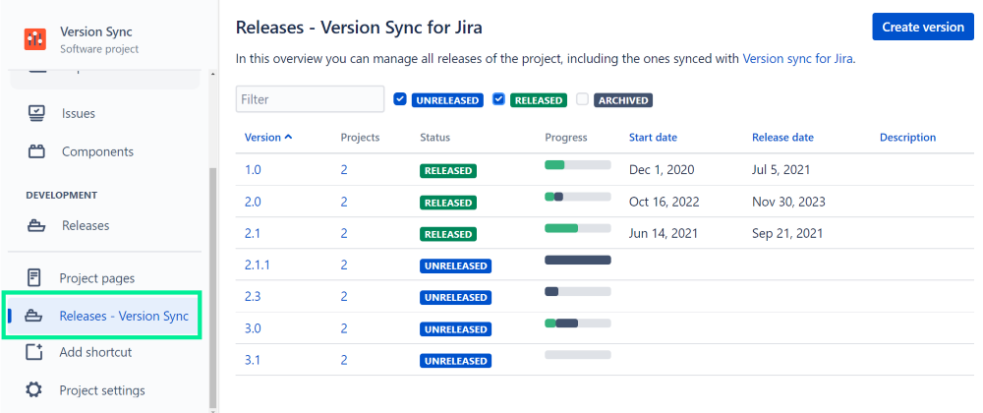
Task: Sort by Version column header arrow
Action: pos(288,138)
